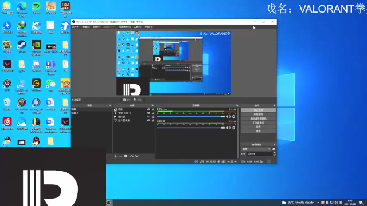The image size is (367, 206).
Task: Lock the display capture source
Action: click(153, 120)
